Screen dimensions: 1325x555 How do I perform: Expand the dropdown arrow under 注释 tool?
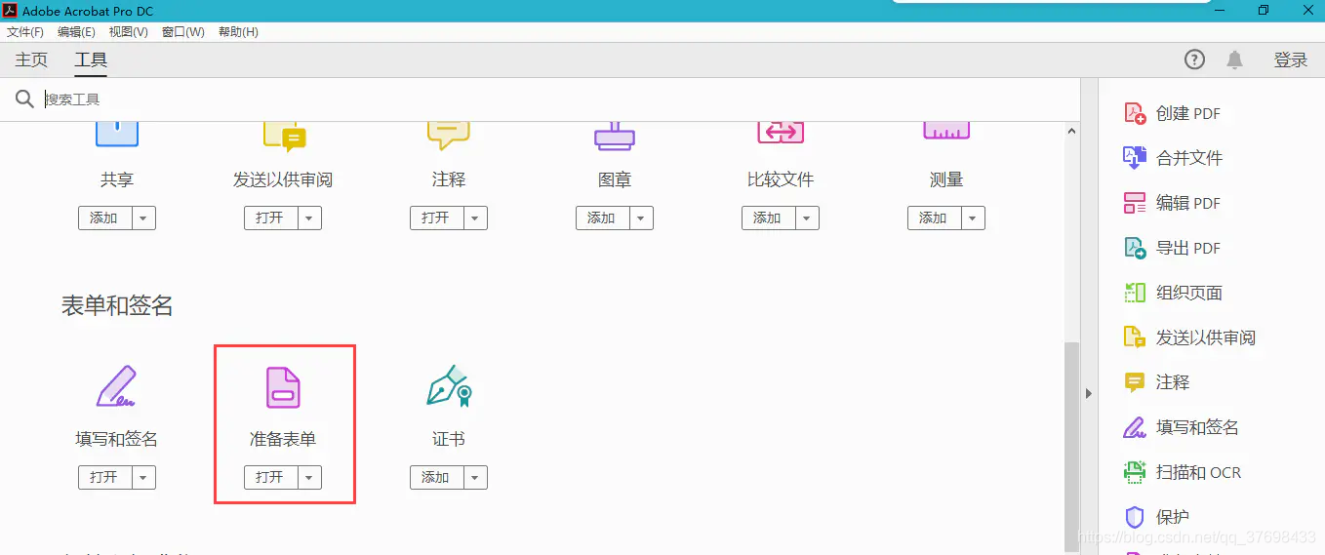pyautogui.click(x=474, y=218)
